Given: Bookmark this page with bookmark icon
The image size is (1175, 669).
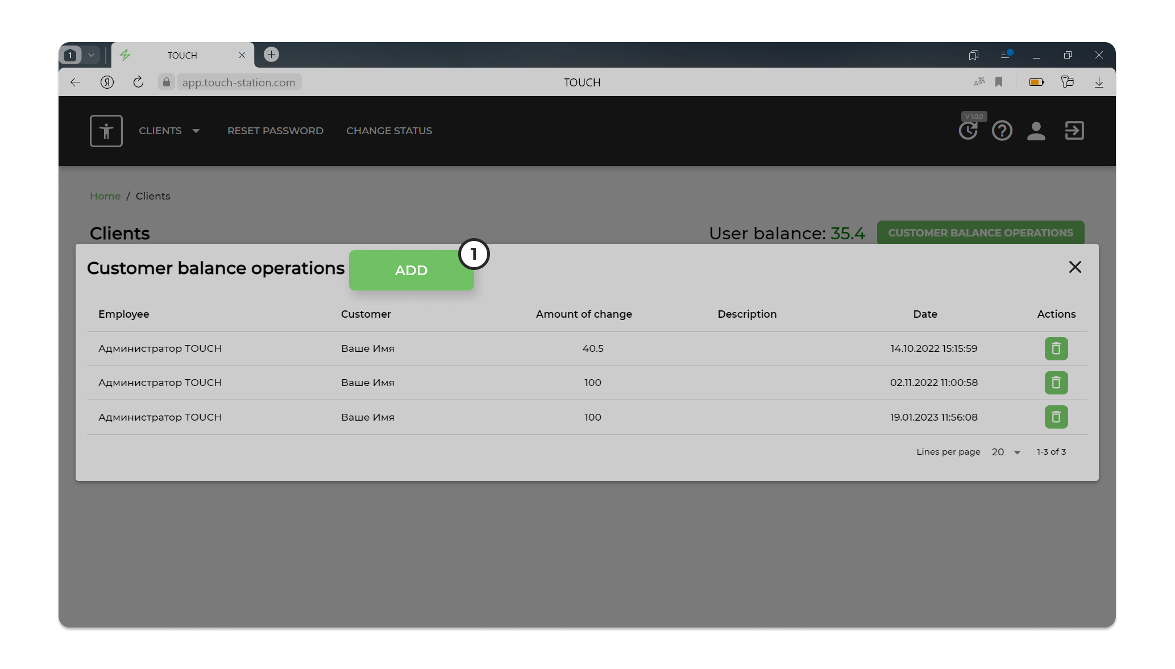Looking at the screenshot, I should 999,82.
